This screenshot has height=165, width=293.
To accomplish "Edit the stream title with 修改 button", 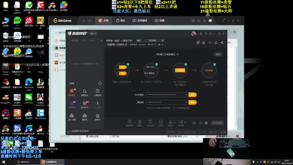I will 139,40.
